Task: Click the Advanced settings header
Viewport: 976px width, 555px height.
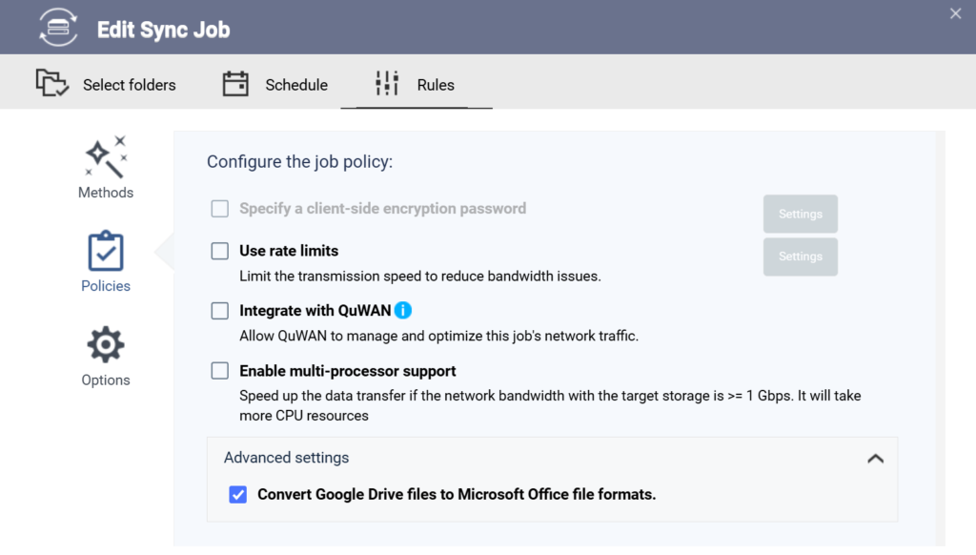Action: 552,458
